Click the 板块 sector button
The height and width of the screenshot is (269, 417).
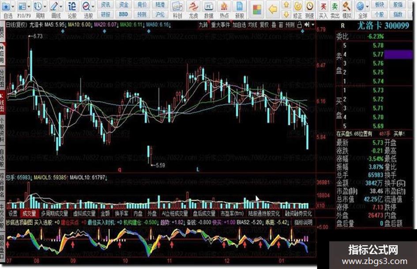[x=379, y=5]
